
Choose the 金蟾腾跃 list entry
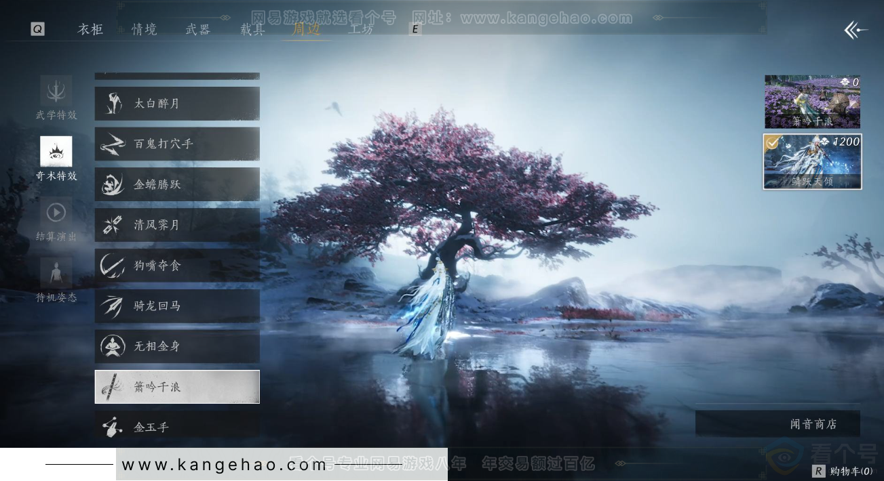(x=177, y=184)
